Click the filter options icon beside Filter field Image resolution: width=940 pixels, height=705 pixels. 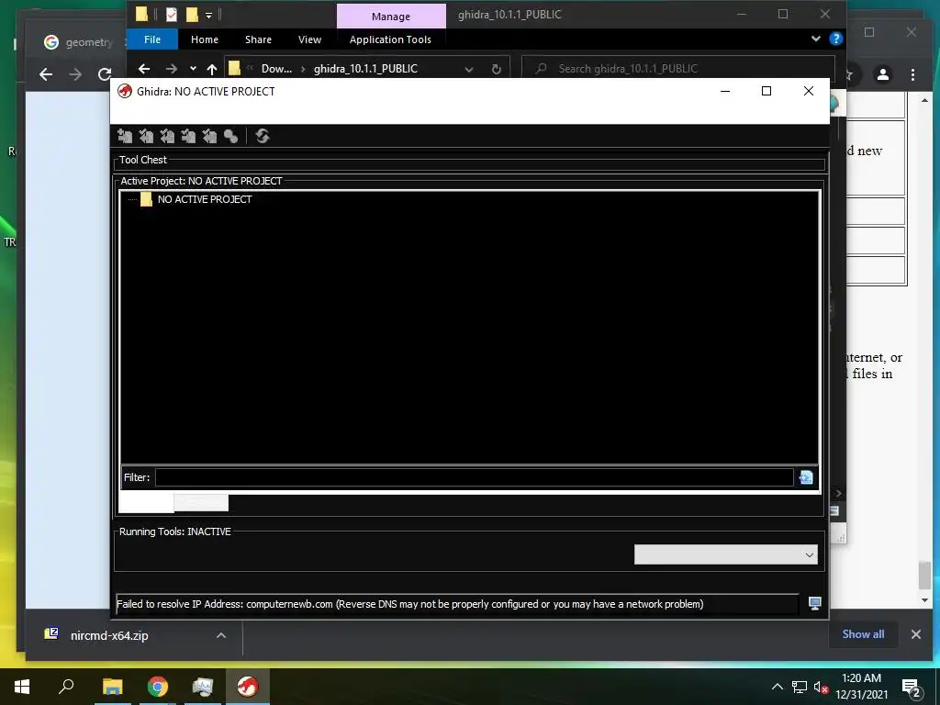(806, 477)
